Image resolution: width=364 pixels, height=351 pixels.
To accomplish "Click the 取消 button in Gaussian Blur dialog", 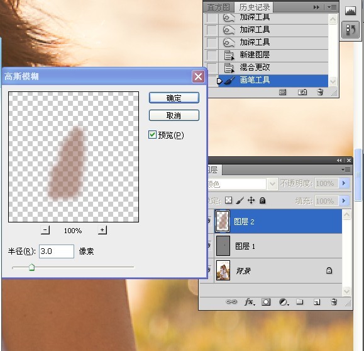I will coord(174,115).
